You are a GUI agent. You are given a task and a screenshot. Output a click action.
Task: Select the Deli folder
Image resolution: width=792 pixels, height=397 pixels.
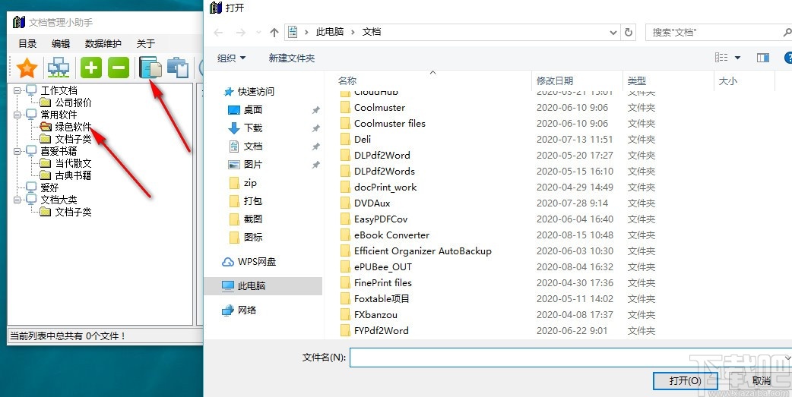(362, 139)
